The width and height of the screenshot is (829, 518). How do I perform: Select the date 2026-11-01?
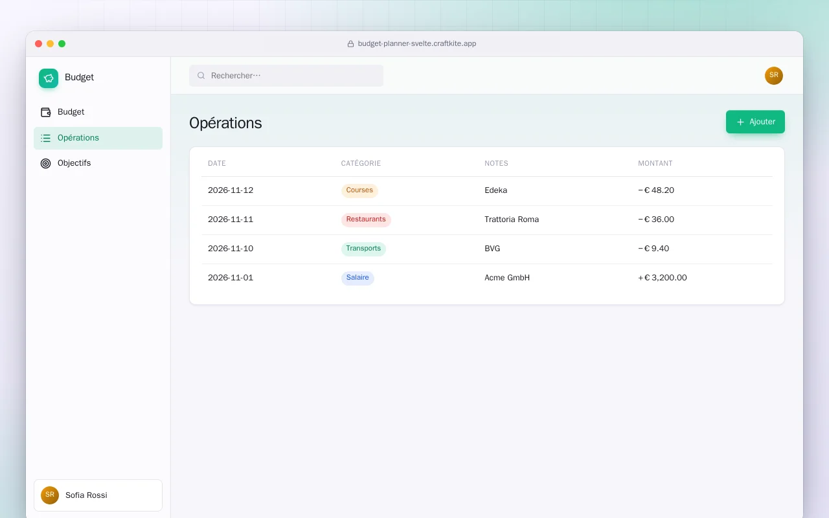pyautogui.click(x=231, y=278)
